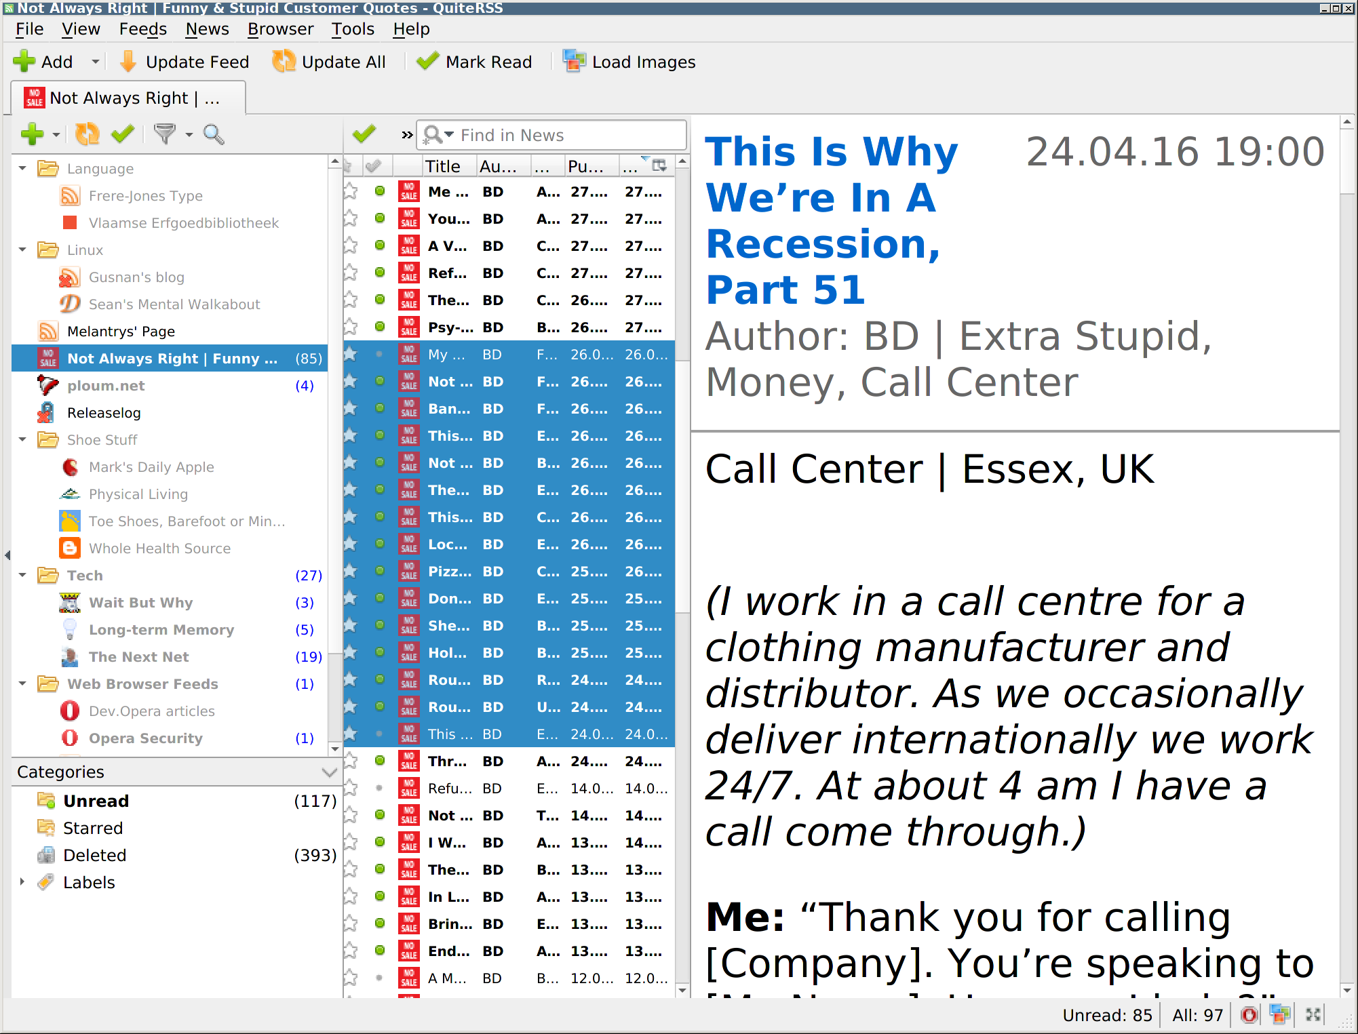This screenshot has height=1034, width=1358.
Task: Click the feeds filter funnel icon
Action: point(164,134)
